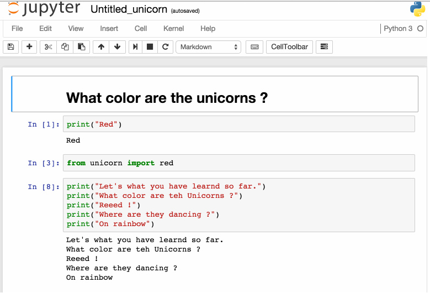The image size is (430, 293).
Task: Click the Jupyter logo
Action: [44, 9]
